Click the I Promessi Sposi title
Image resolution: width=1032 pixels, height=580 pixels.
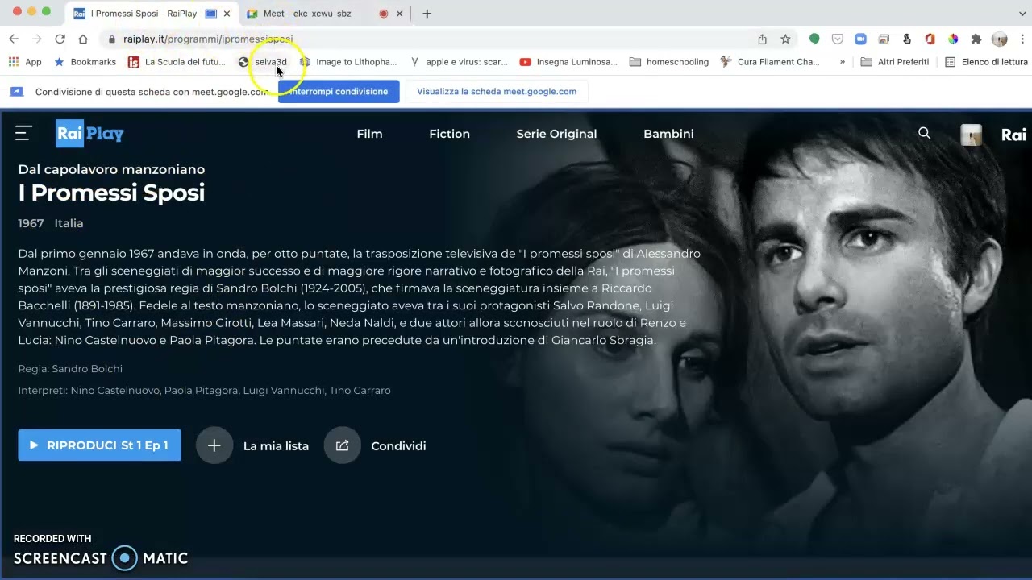[111, 193]
